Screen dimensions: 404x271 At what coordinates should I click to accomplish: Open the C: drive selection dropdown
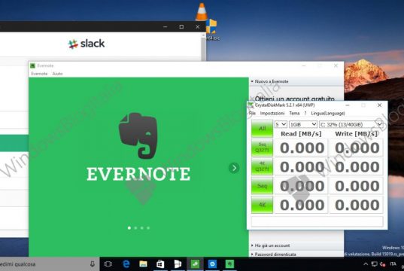tap(351, 124)
